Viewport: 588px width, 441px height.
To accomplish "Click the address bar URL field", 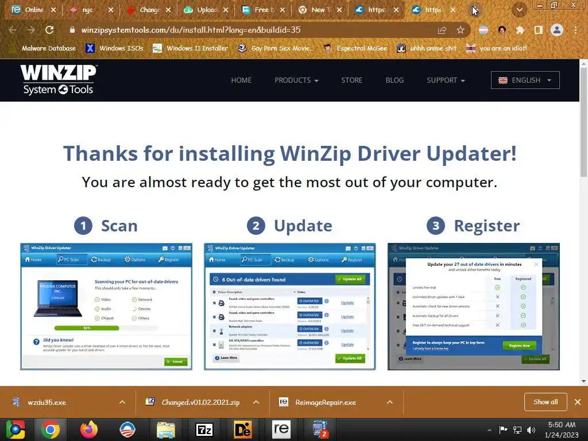I will 255,30.
